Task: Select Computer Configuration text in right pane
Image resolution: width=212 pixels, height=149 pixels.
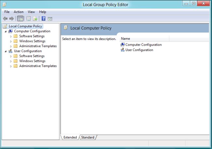Action: [x=144, y=45]
